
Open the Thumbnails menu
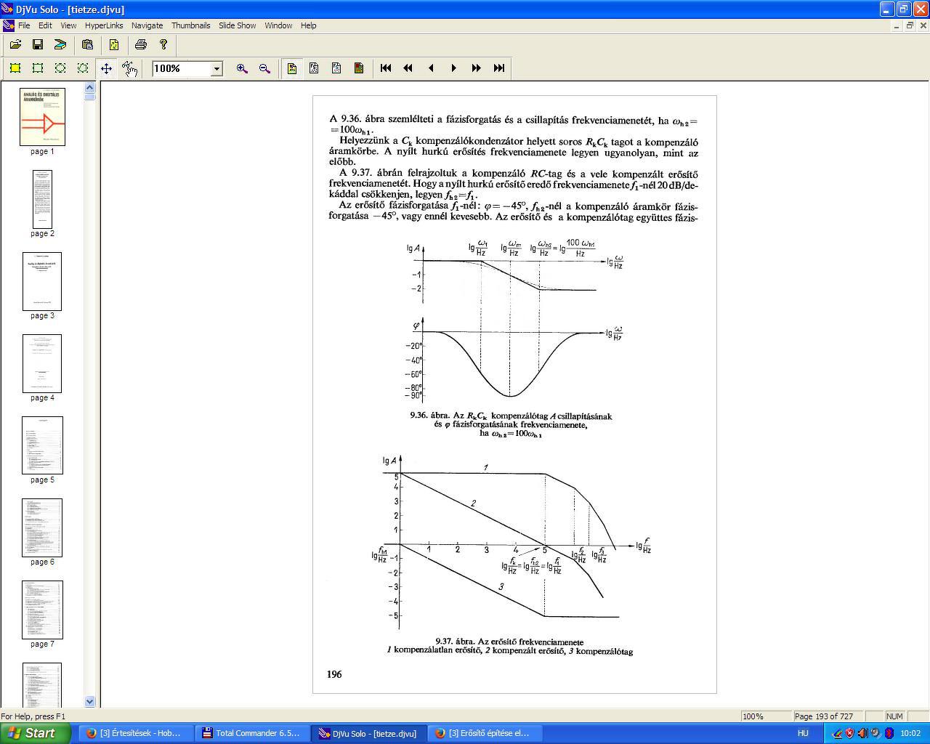(190, 25)
